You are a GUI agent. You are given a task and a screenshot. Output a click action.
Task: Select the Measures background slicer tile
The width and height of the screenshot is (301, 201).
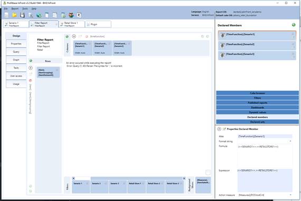click(x=203, y=185)
